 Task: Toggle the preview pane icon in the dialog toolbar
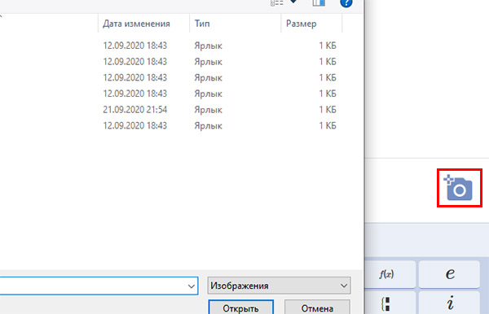pyautogui.click(x=319, y=2)
